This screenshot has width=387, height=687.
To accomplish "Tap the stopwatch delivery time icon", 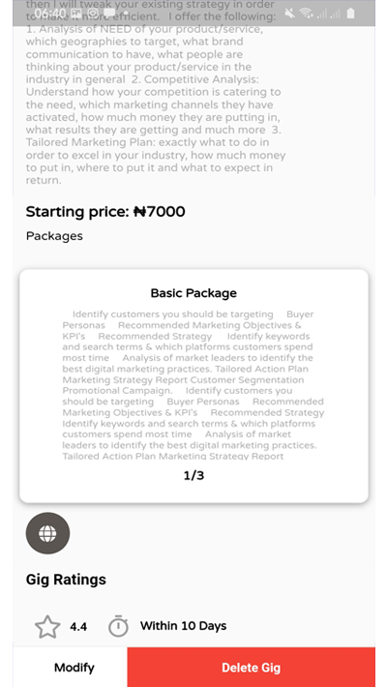I will [x=118, y=626].
